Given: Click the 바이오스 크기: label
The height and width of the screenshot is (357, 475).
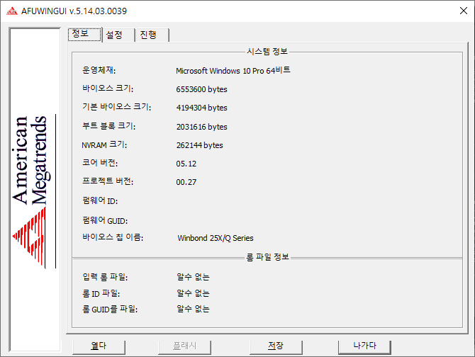Looking at the screenshot, I should (x=108, y=89).
